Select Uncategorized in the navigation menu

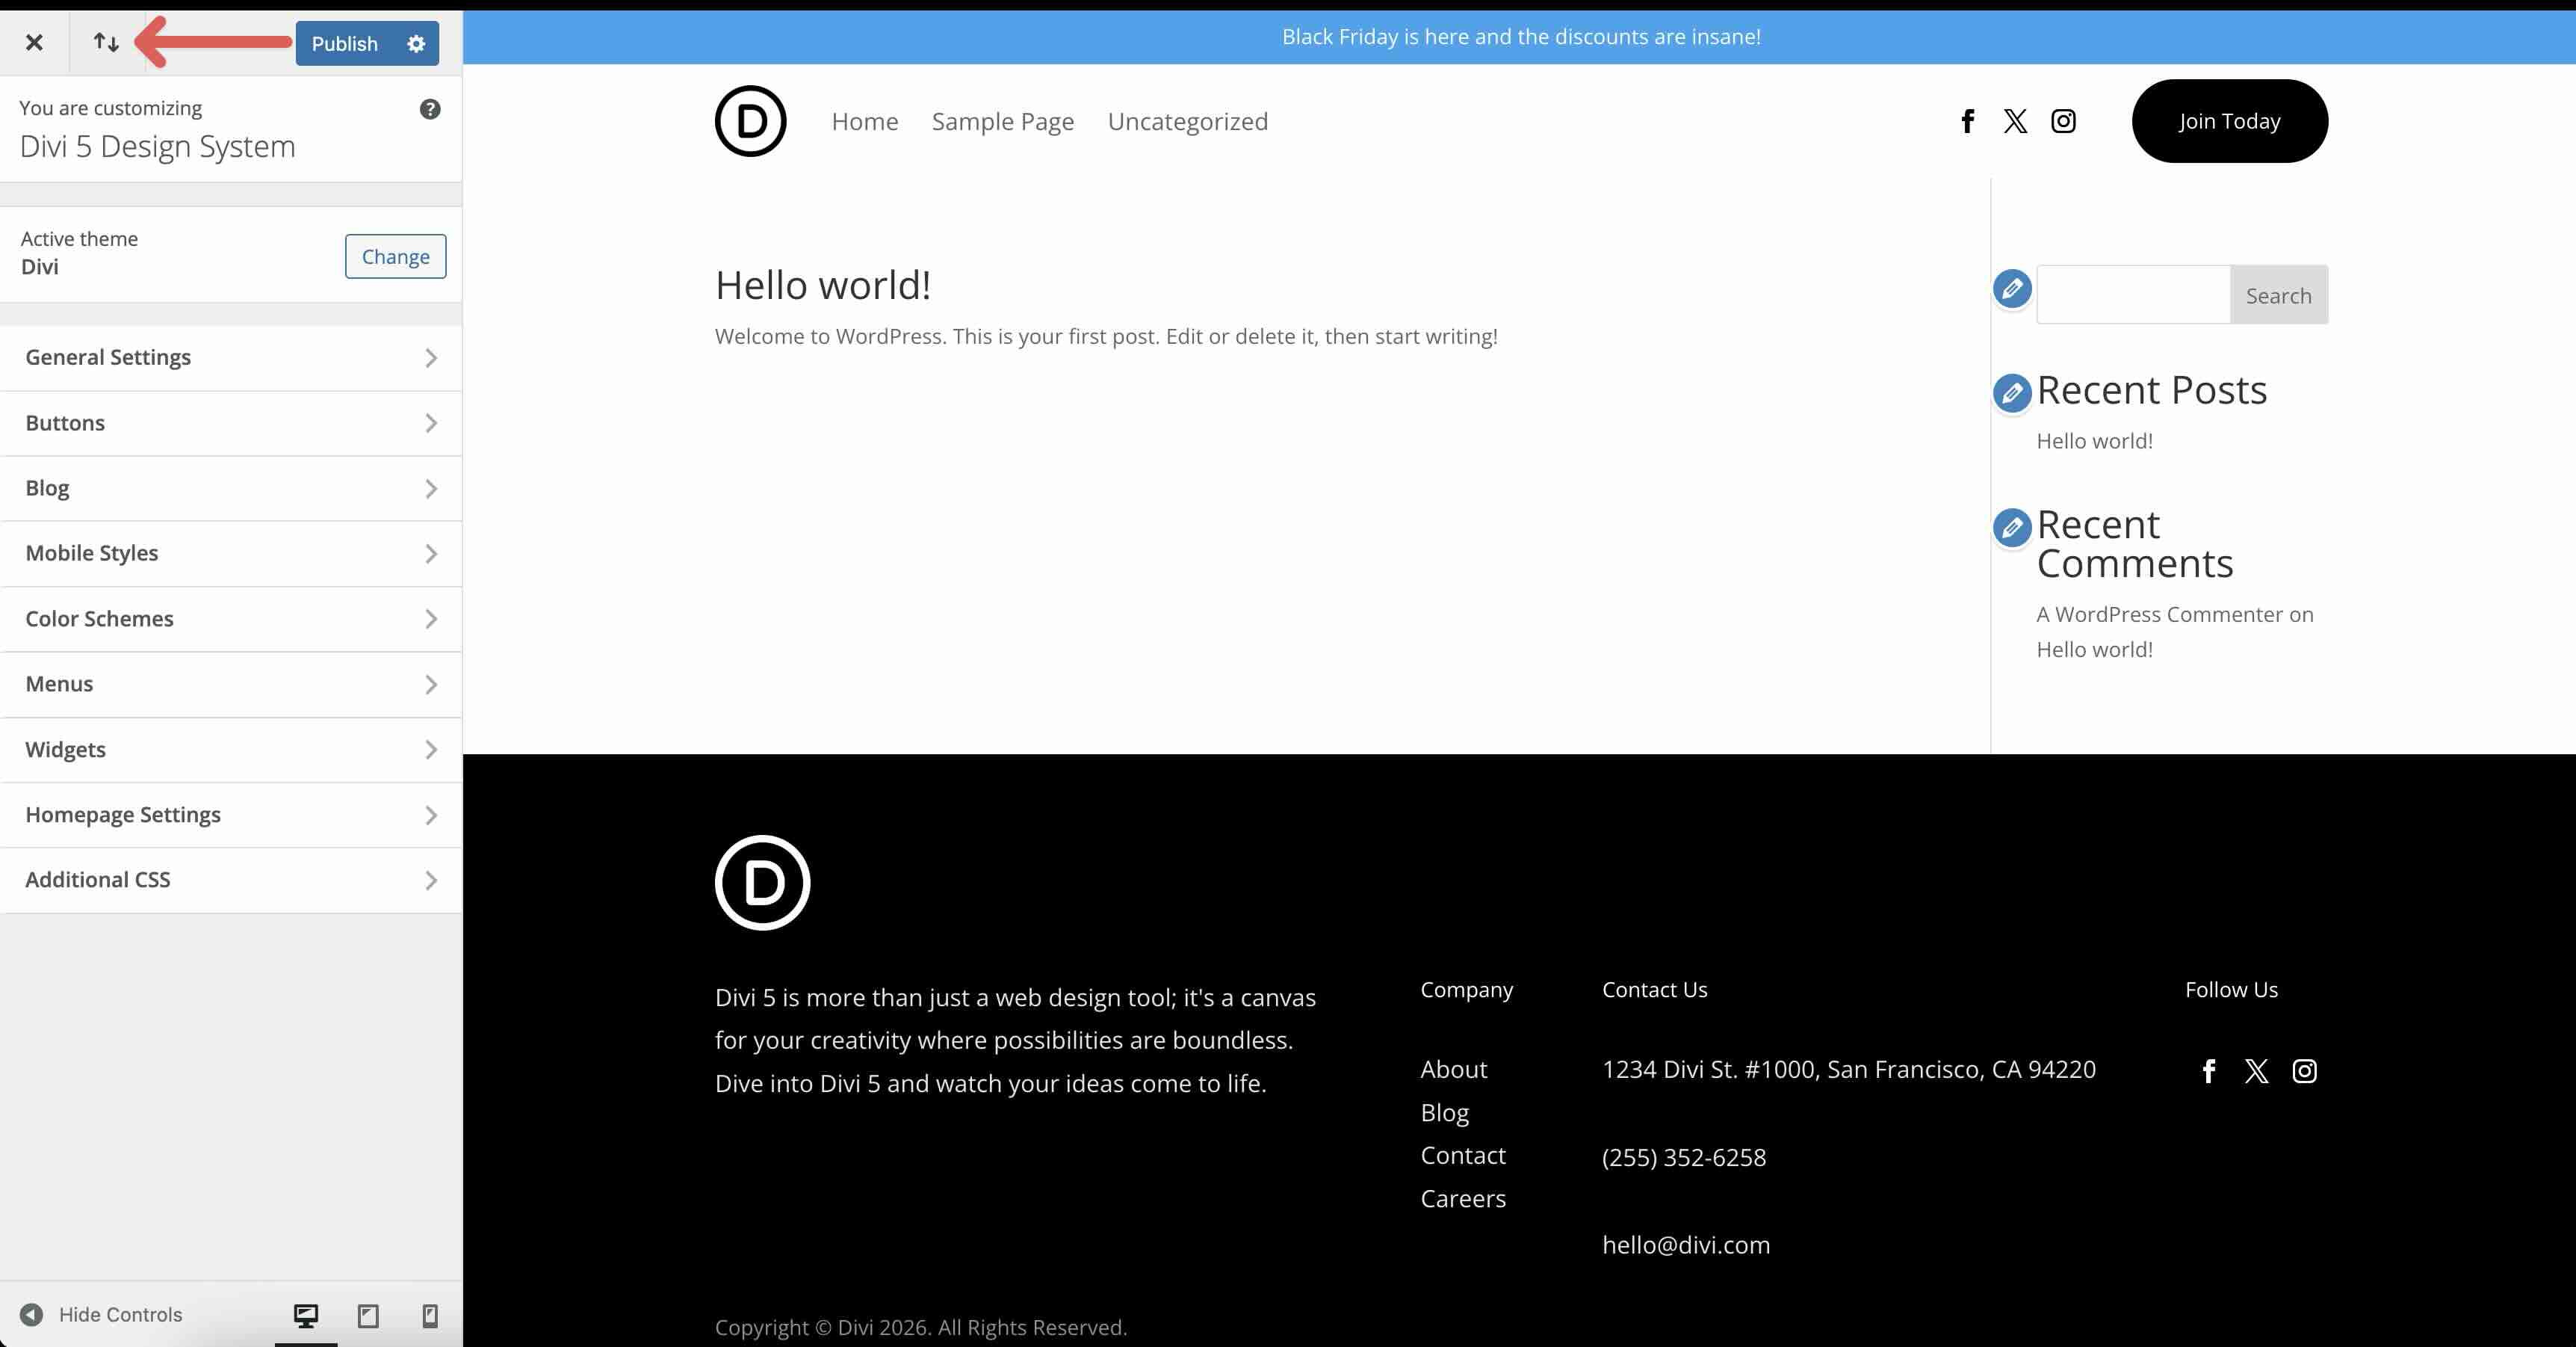(x=1187, y=121)
